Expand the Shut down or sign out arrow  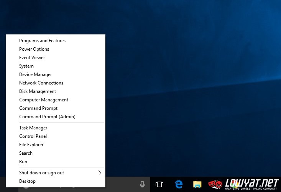[100, 173]
